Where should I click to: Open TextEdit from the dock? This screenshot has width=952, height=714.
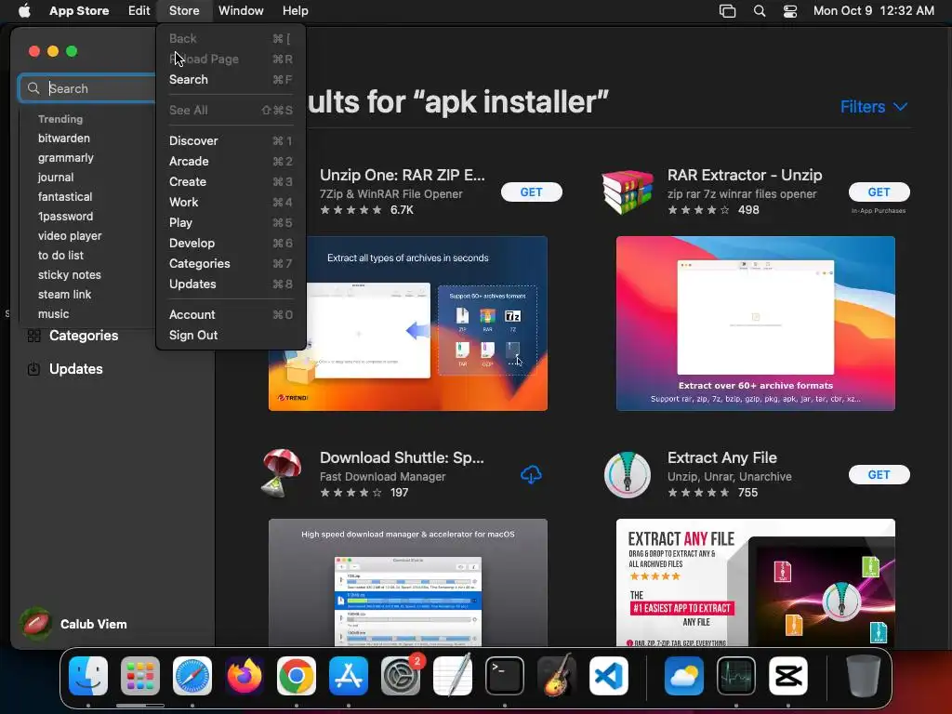pyautogui.click(x=453, y=676)
